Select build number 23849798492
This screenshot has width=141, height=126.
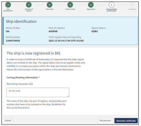point(13,41)
